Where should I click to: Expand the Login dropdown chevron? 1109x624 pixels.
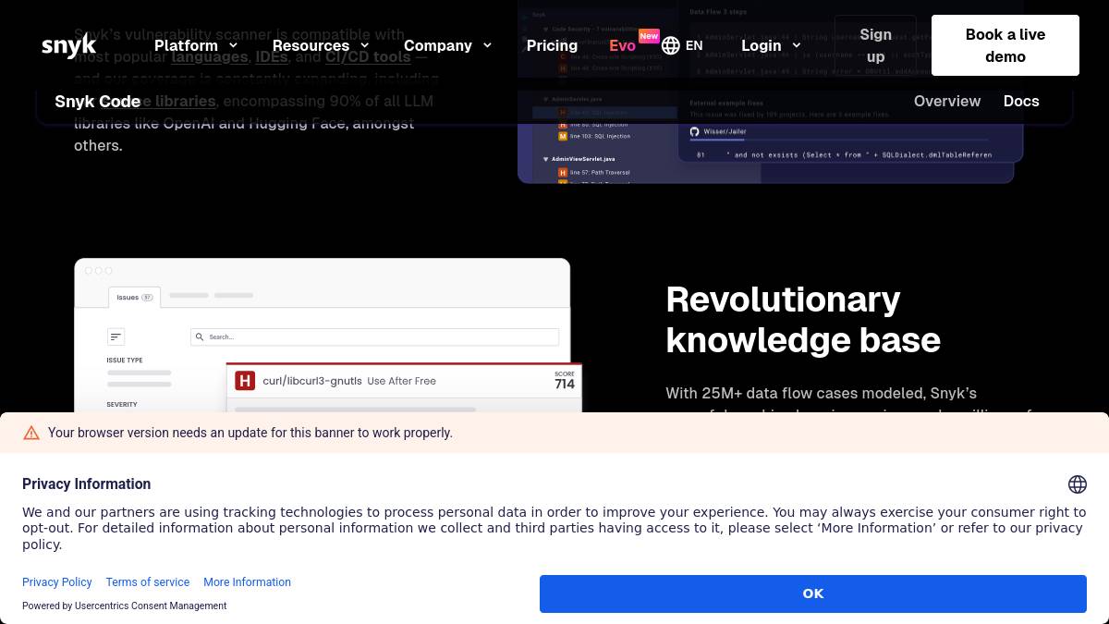[796, 45]
